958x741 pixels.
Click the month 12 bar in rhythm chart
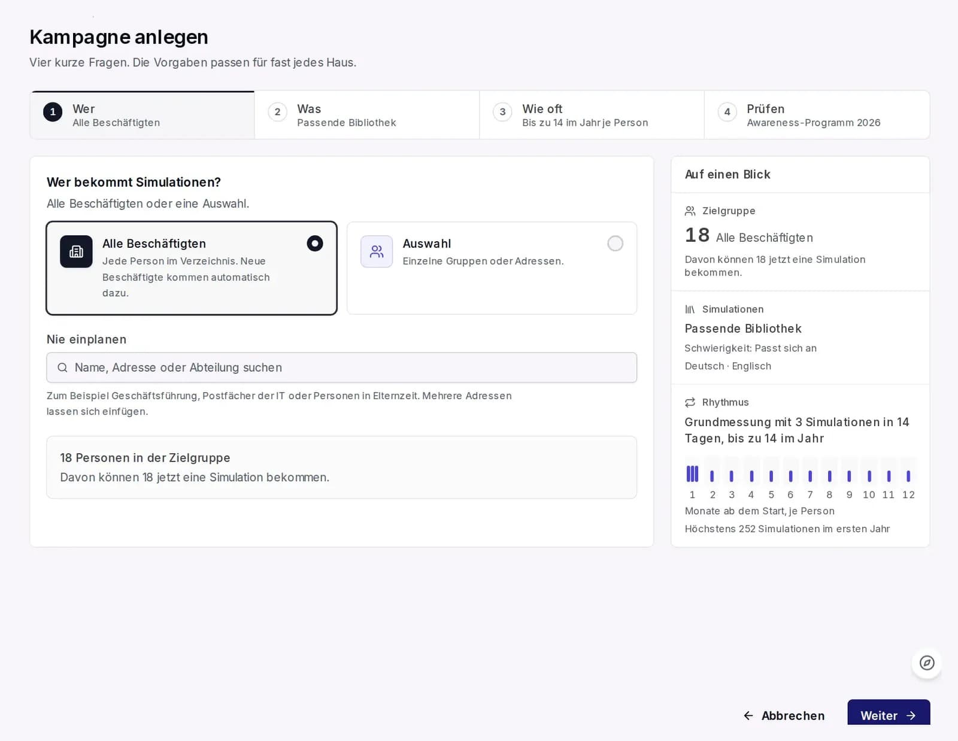point(908,476)
